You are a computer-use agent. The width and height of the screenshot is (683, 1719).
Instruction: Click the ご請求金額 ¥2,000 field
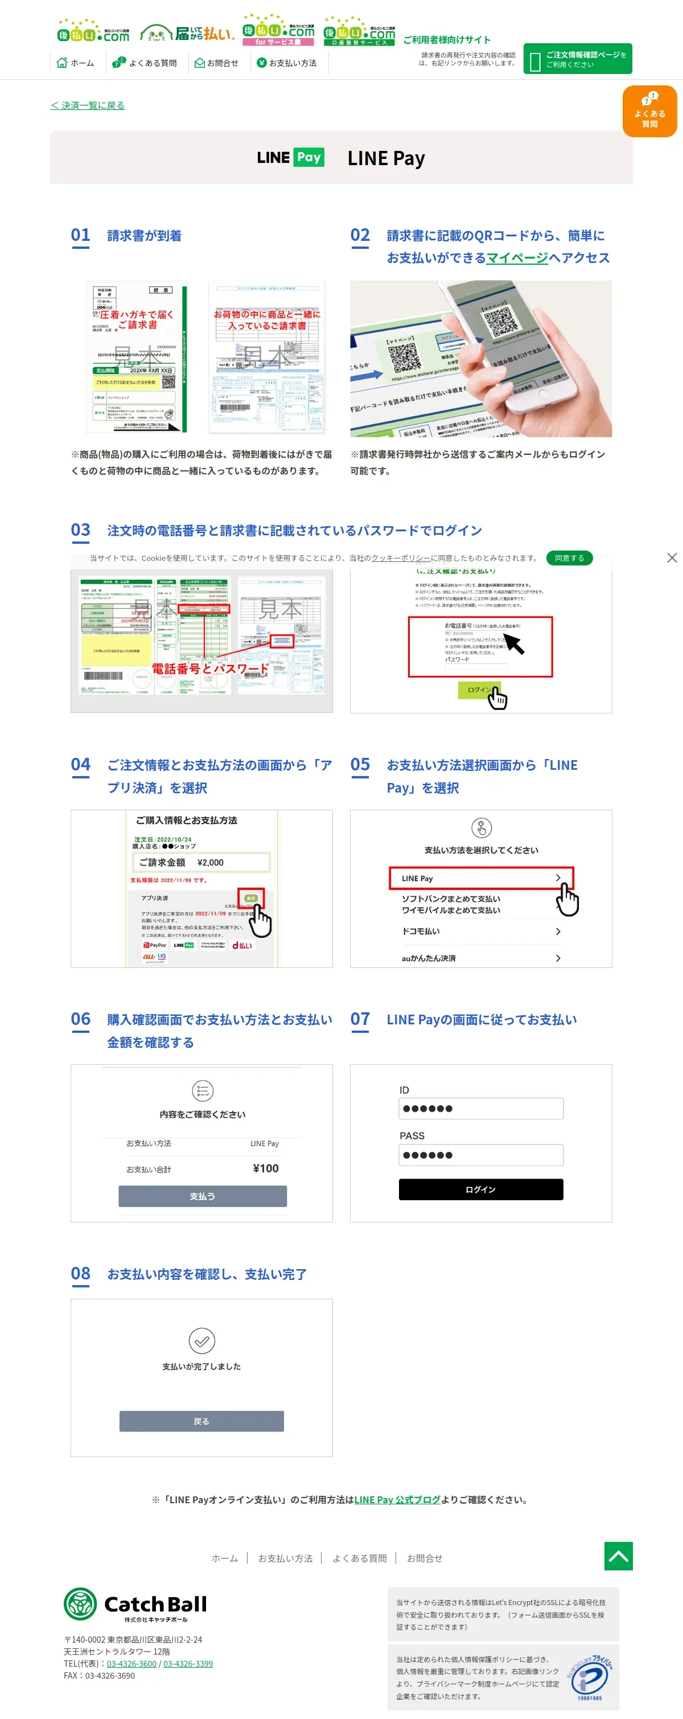tap(201, 862)
